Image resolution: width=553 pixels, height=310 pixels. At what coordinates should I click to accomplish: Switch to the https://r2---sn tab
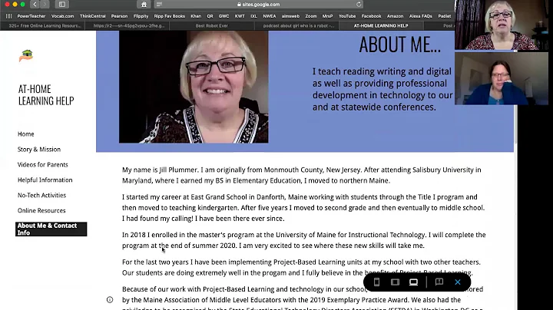(129, 26)
